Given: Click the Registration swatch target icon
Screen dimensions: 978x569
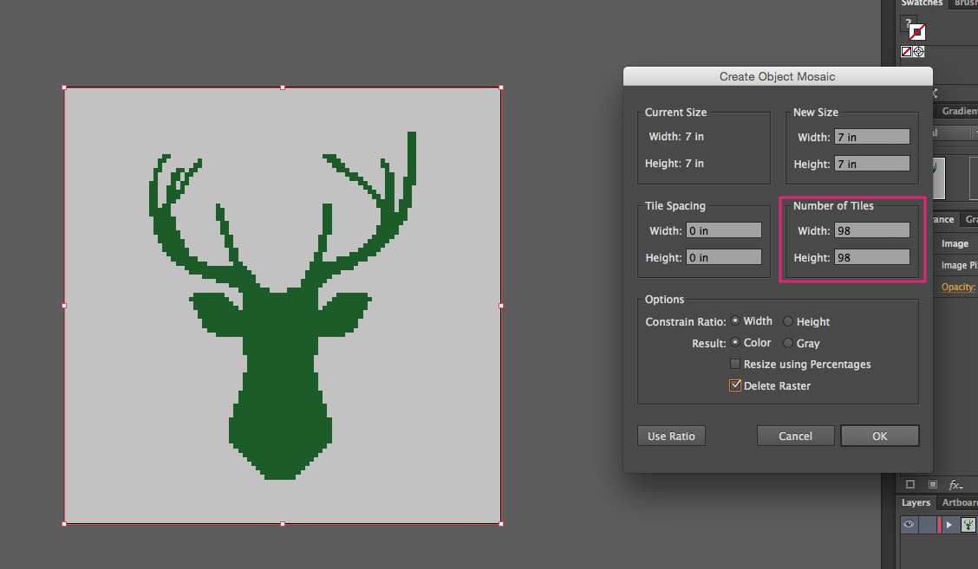Looking at the screenshot, I should point(919,52).
